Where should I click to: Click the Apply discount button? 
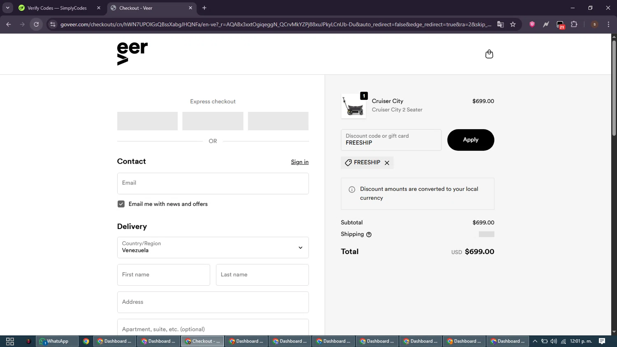click(x=471, y=140)
